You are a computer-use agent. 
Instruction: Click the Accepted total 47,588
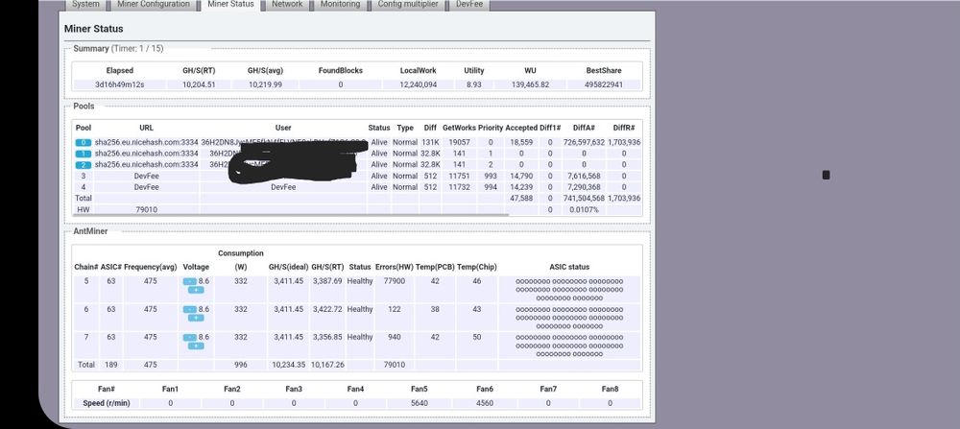(x=521, y=199)
